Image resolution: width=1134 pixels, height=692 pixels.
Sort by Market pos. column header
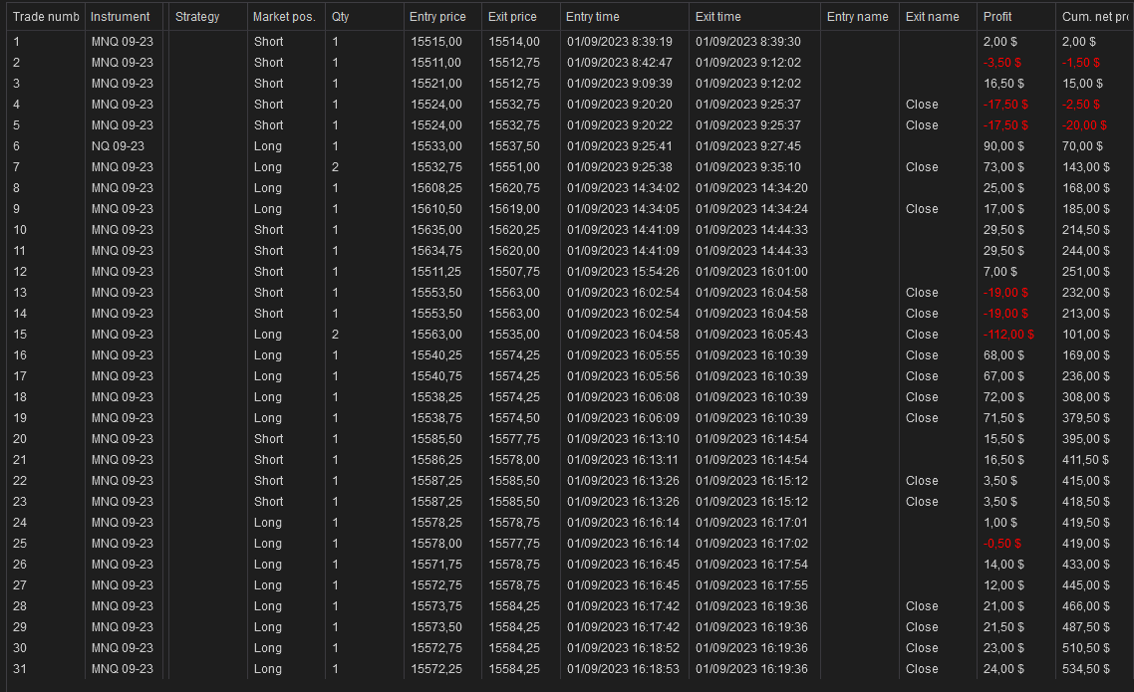(x=286, y=17)
